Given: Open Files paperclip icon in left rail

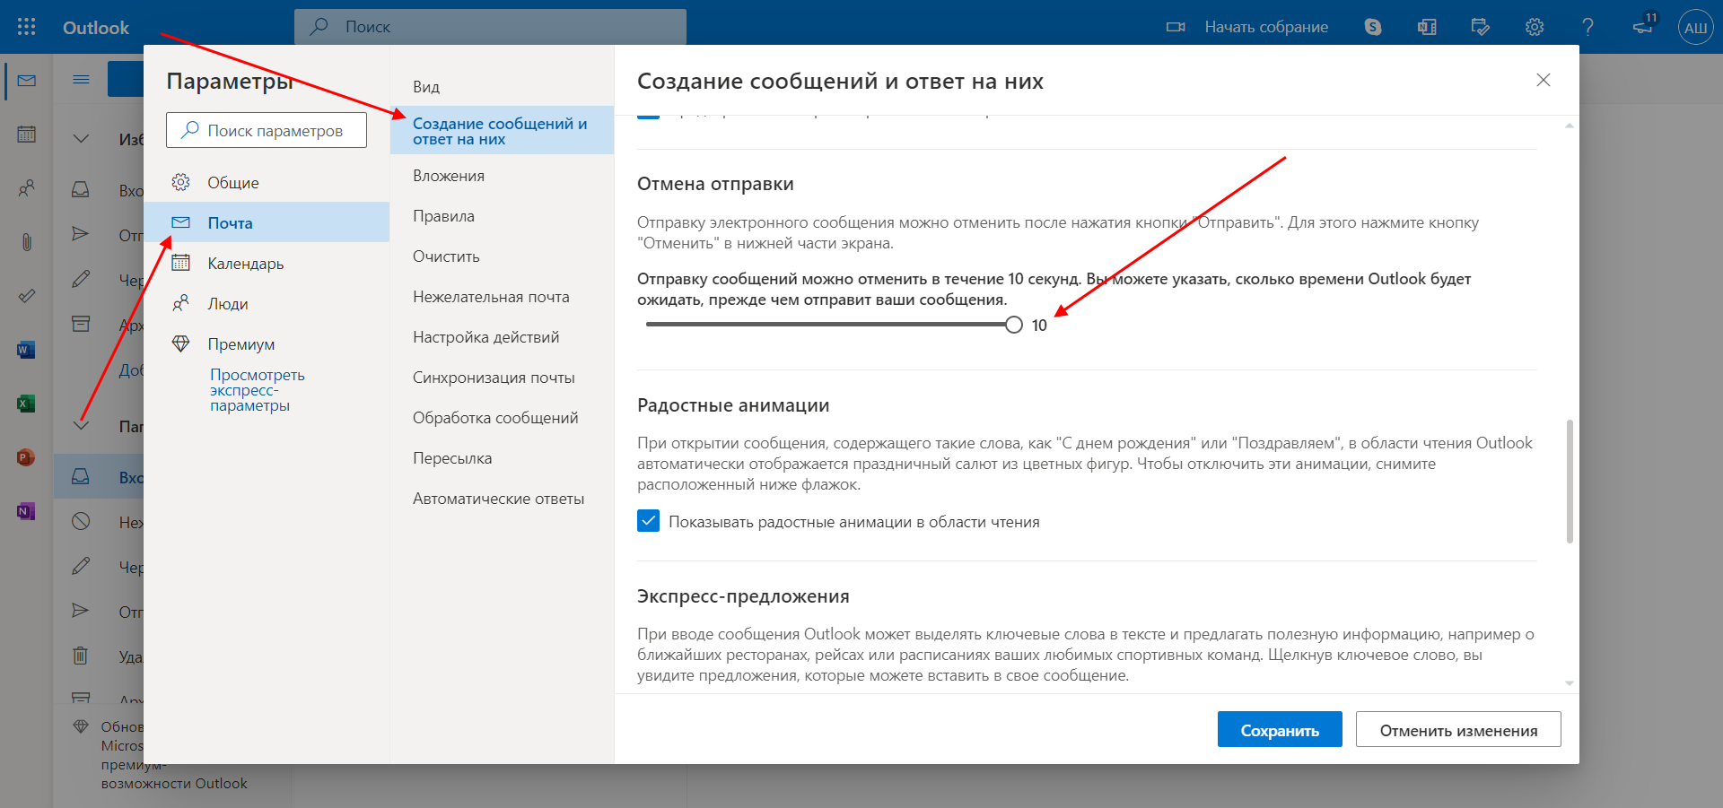Looking at the screenshot, I should click(x=27, y=242).
